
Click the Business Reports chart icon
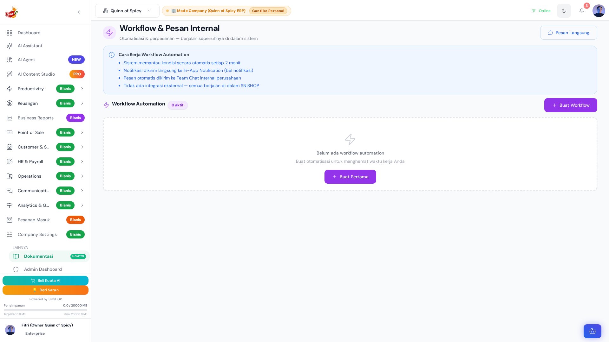click(x=10, y=118)
